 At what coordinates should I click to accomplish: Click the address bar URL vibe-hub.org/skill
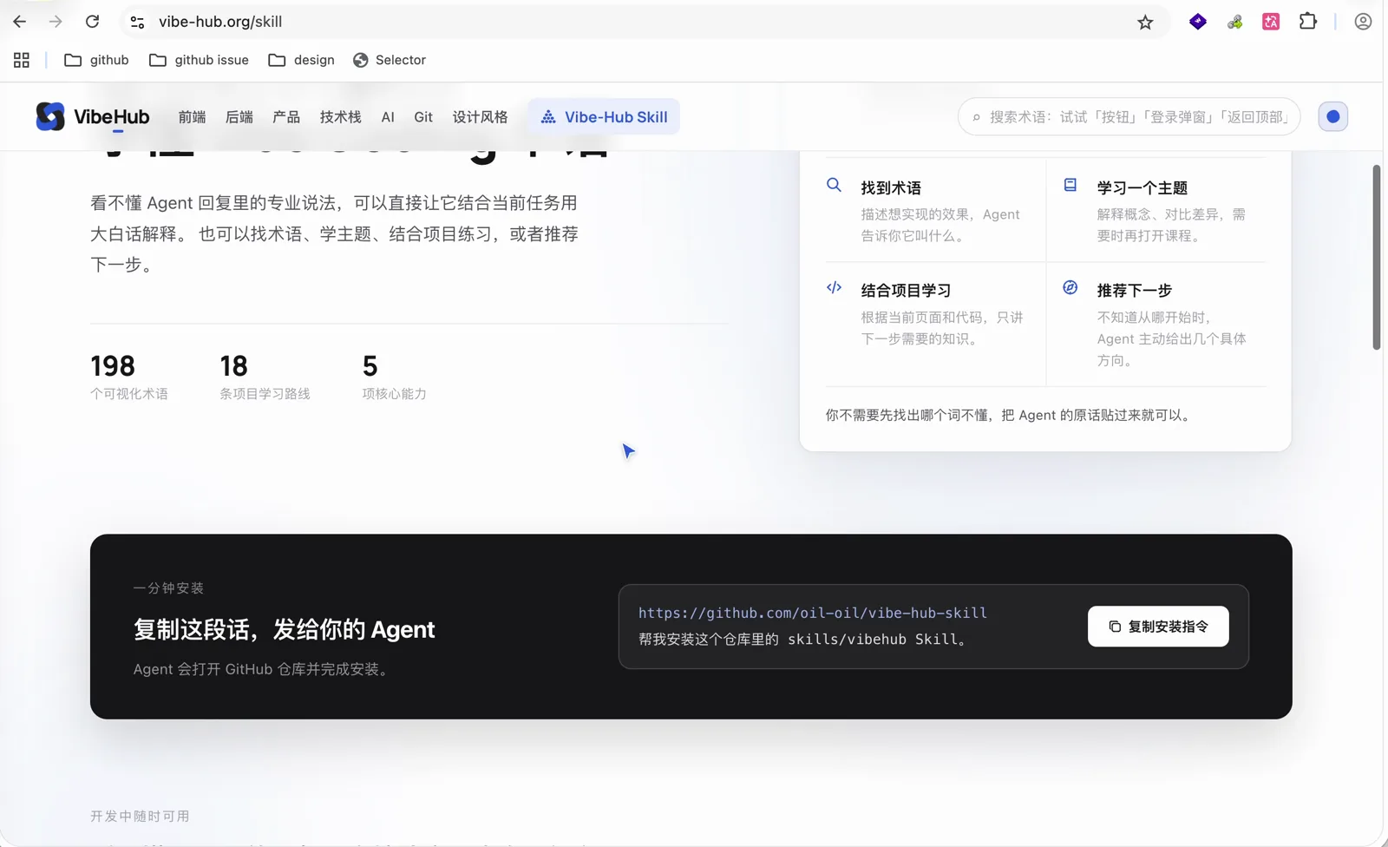tap(220, 22)
